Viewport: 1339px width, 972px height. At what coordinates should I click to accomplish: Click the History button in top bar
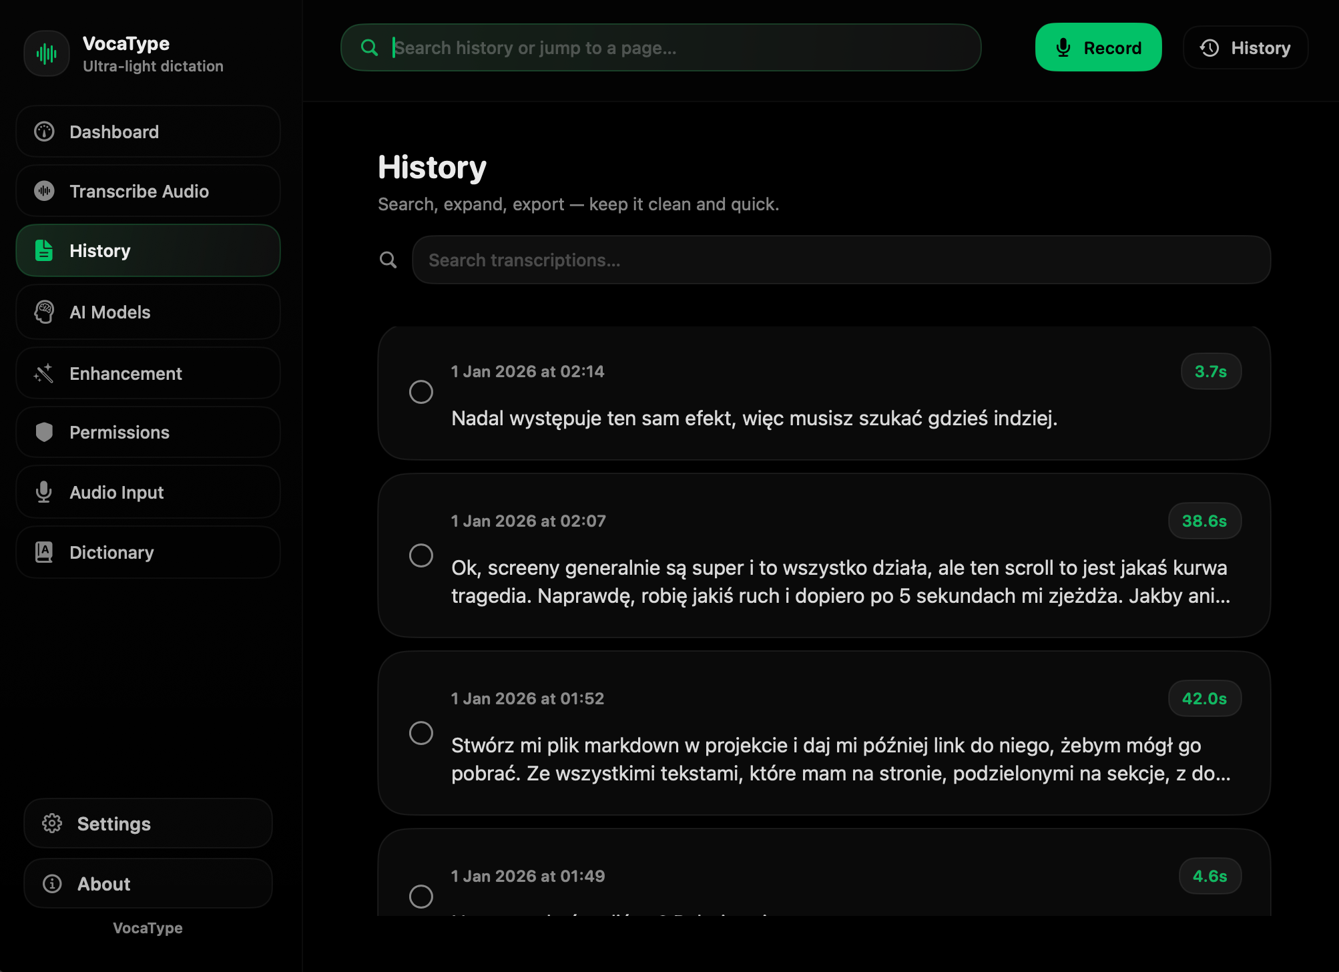[1245, 47]
